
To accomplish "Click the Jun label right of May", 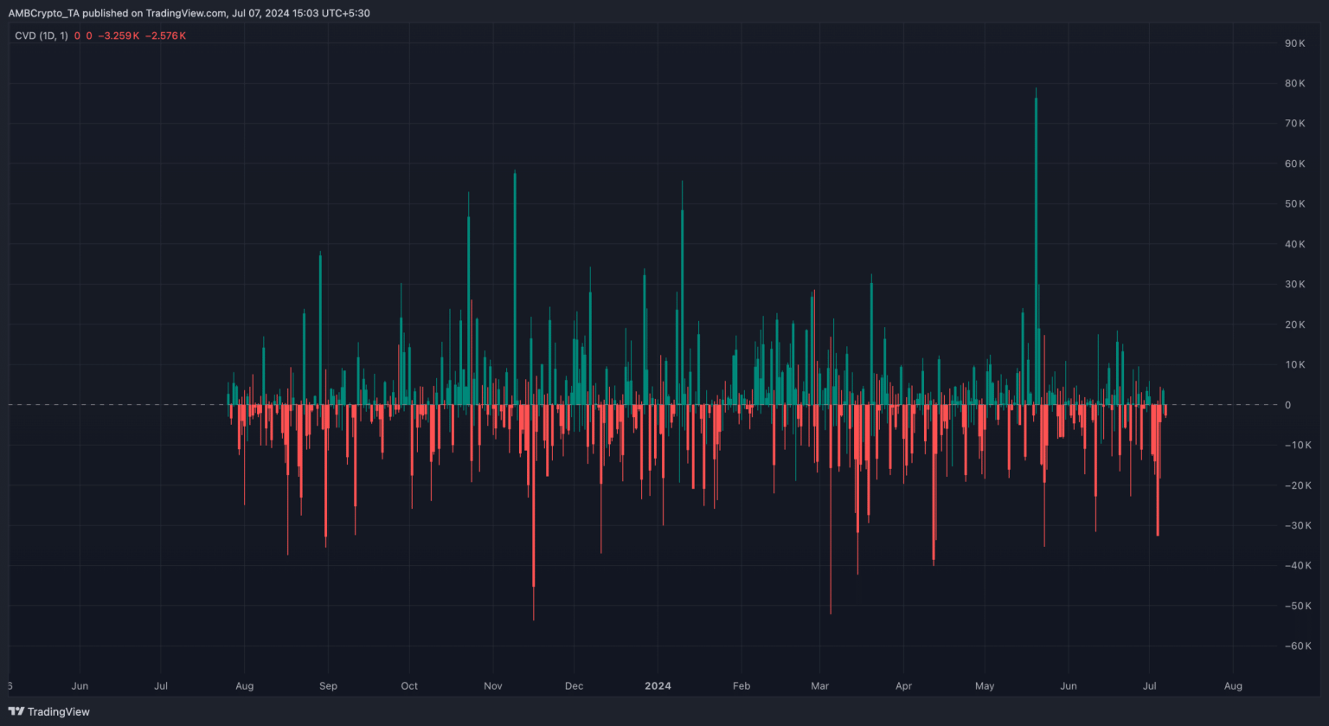I will pyautogui.click(x=1069, y=686).
